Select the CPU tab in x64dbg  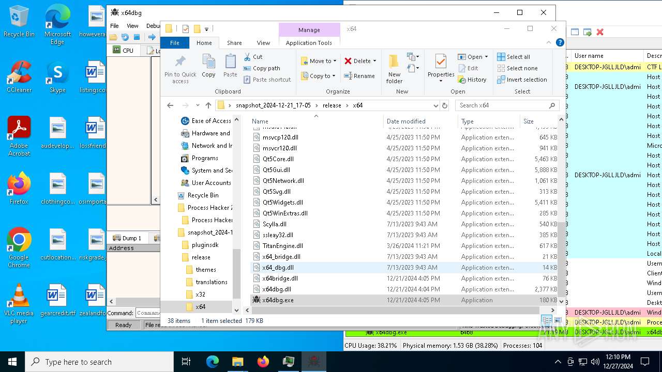(x=124, y=50)
